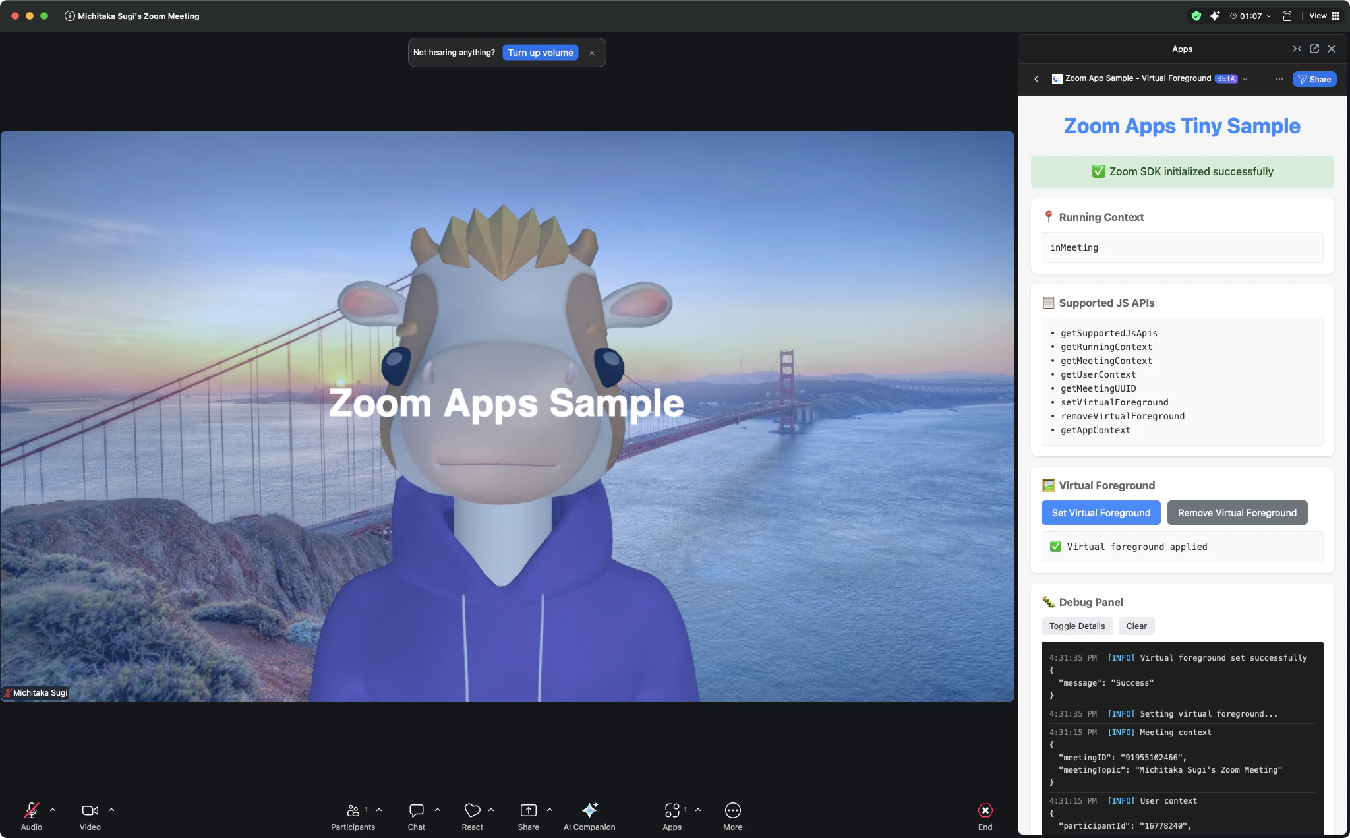Click the wireless cast icon in the top bar
This screenshot has height=838, width=1350.
click(x=1287, y=16)
